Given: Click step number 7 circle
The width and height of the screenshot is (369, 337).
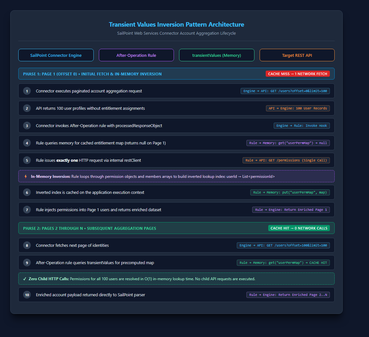Looking at the screenshot, I should coord(27,210).
